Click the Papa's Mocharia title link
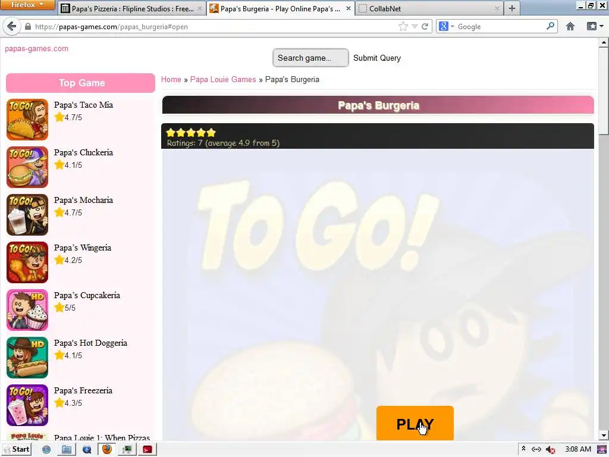This screenshot has height=457, width=609. click(83, 200)
